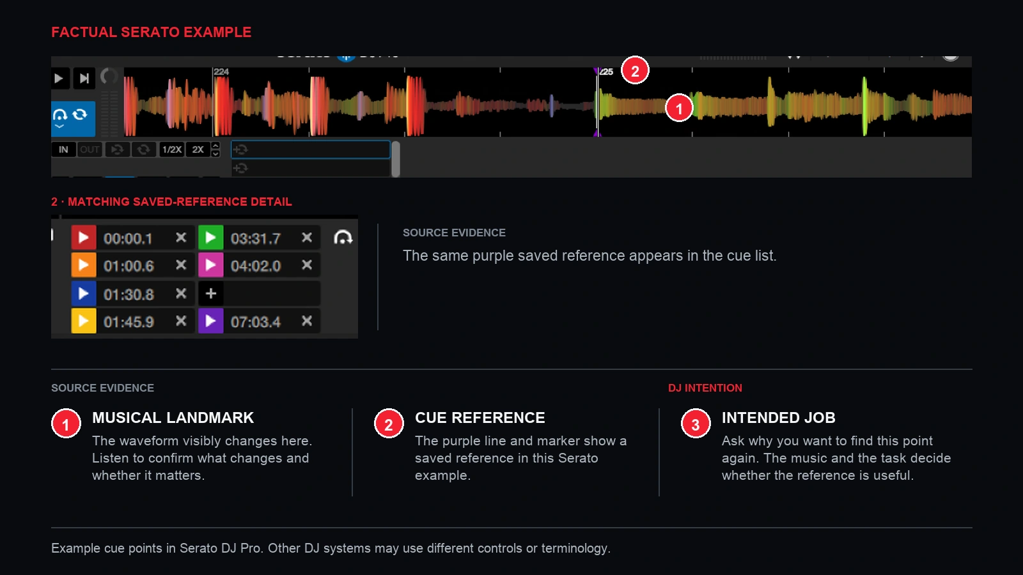
Task: Toggle the loop on/off icon before 1/2X
Action: click(144, 149)
